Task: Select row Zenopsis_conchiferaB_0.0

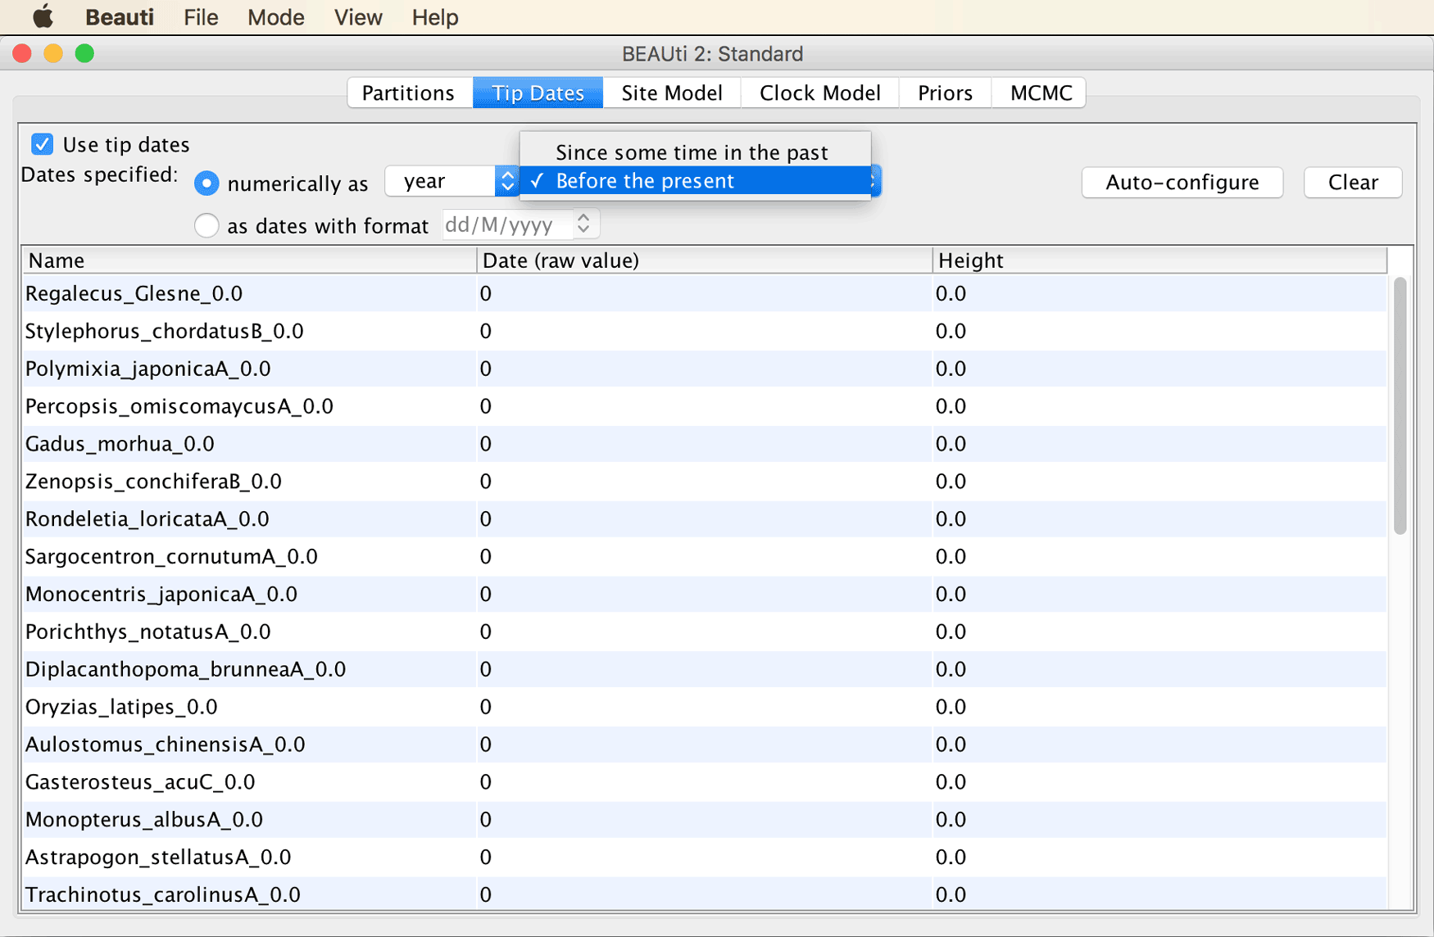Action: click(x=705, y=482)
